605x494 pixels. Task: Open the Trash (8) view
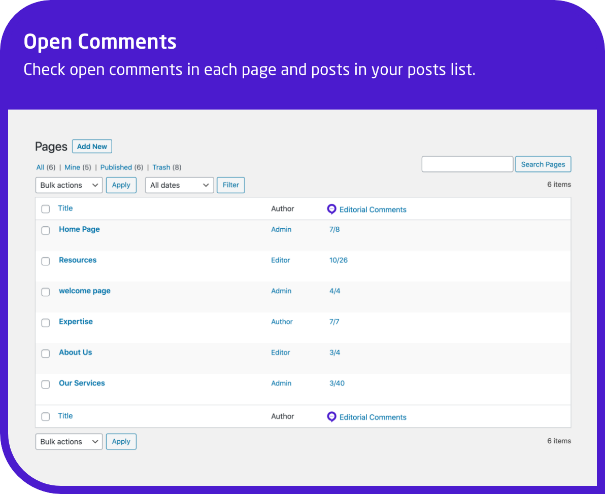coord(166,167)
